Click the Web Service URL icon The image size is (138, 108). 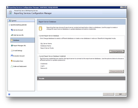coord(12,35)
